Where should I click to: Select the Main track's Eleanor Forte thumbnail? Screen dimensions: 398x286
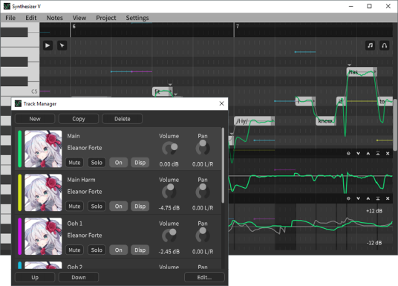tap(43, 149)
